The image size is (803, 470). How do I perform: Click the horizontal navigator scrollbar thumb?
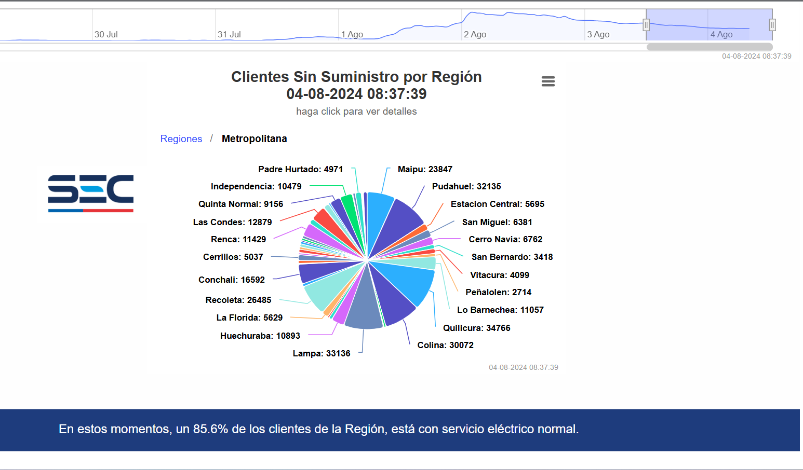click(709, 47)
